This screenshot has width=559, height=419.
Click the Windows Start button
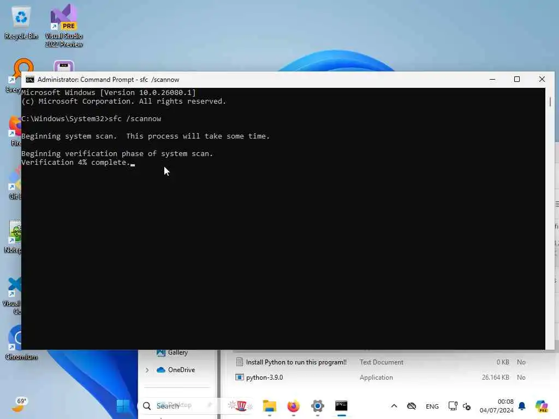pos(123,405)
